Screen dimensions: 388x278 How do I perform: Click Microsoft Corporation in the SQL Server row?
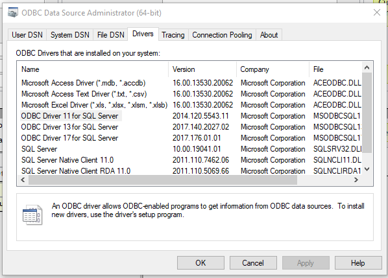click(273, 149)
